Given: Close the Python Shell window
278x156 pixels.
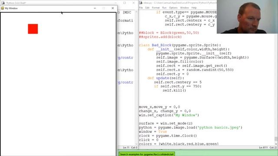Looking at the screenshot, I should coord(134,3).
